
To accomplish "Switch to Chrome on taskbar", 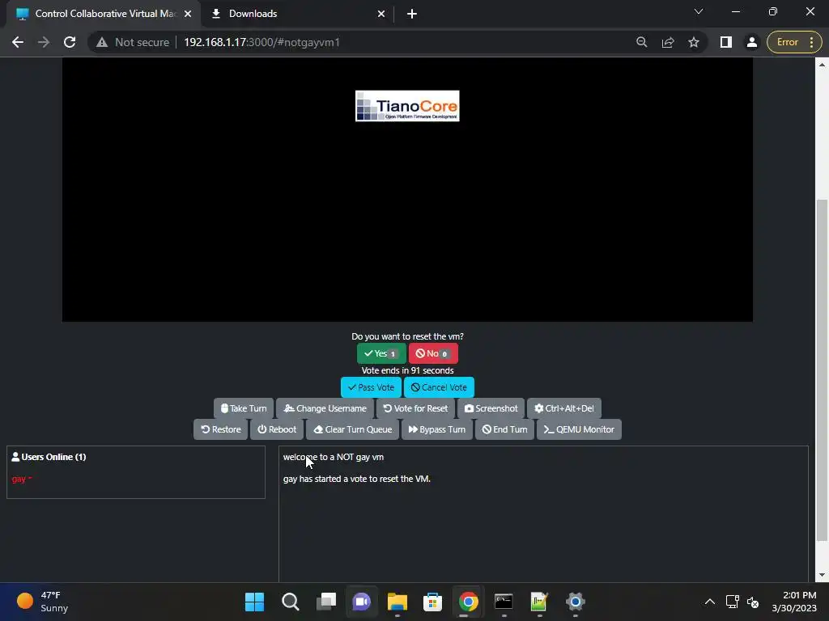I will click(469, 602).
